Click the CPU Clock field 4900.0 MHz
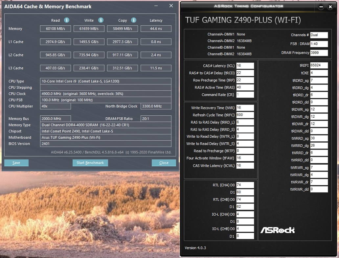Screen dimensions: 339x258 click(106, 94)
